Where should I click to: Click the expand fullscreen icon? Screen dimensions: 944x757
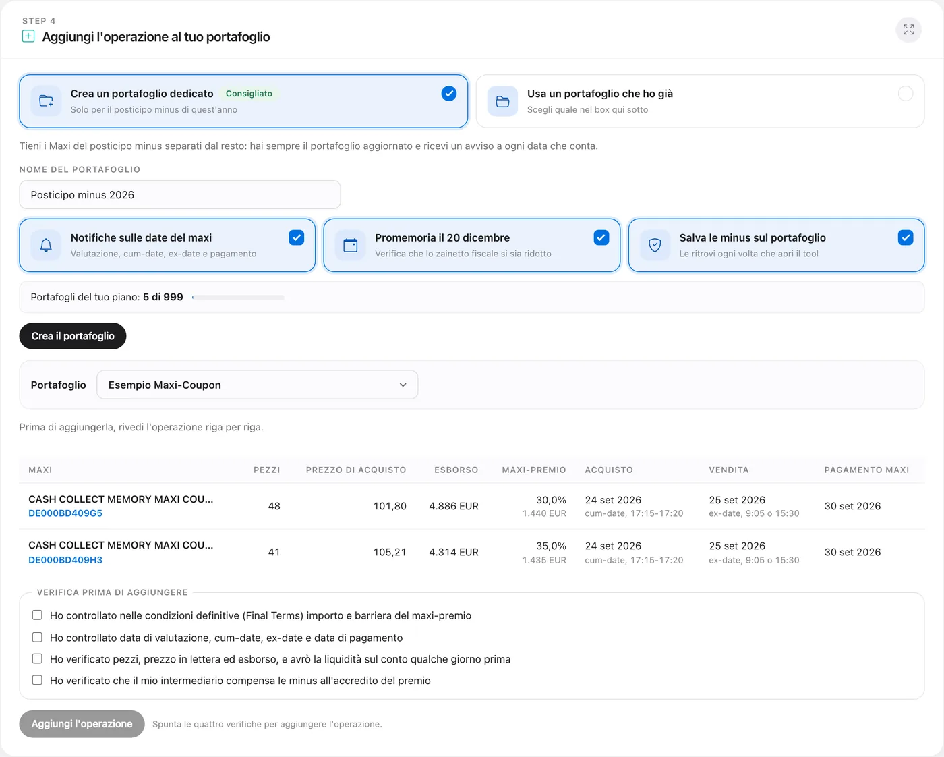pyautogui.click(x=908, y=30)
